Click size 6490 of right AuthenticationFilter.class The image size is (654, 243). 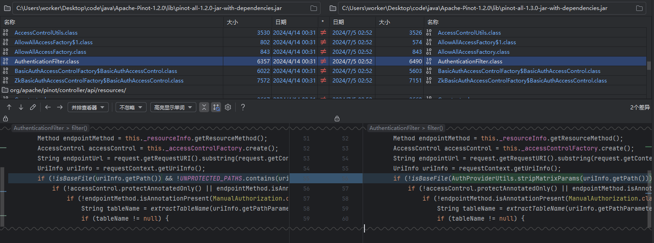pyautogui.click(x=416, y=61)
